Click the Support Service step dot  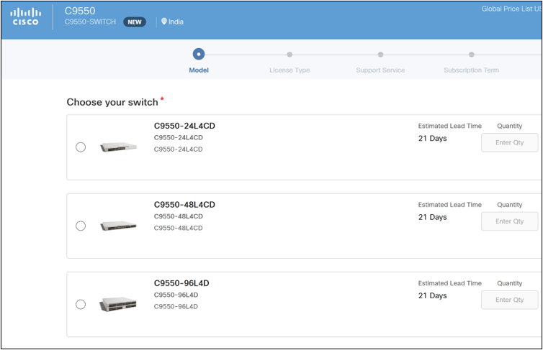point(380,54)
